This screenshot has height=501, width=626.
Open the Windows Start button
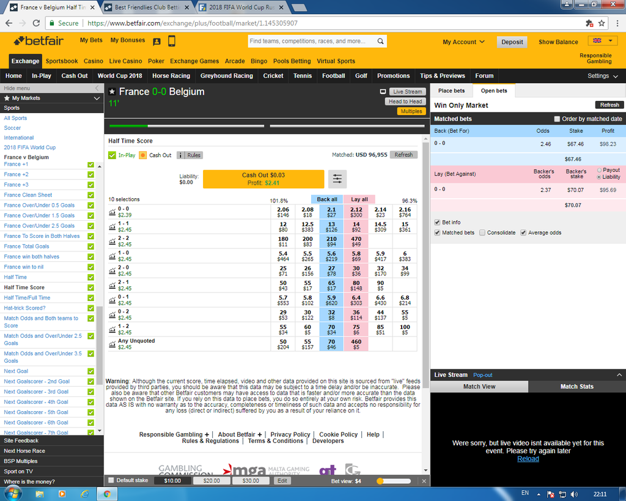tap(13, 494)
